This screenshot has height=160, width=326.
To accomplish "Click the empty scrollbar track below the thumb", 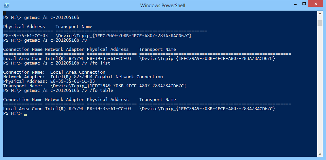I will click(320, 89).
